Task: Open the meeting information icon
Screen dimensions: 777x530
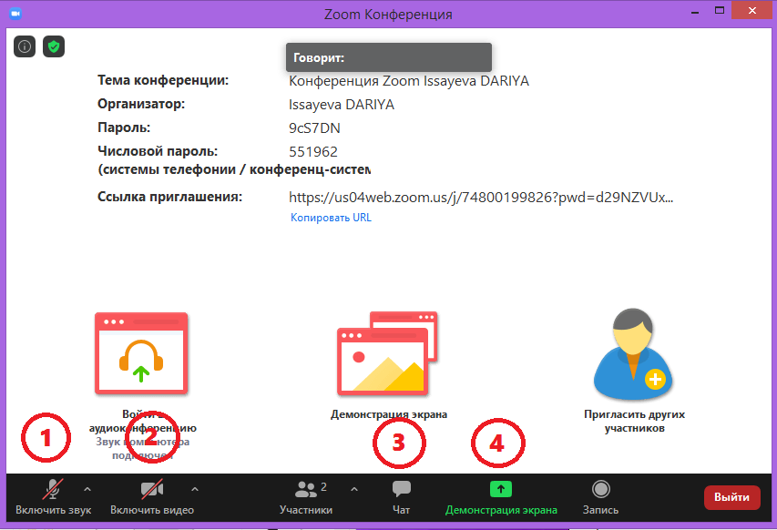Action: [x=25, y=47]
